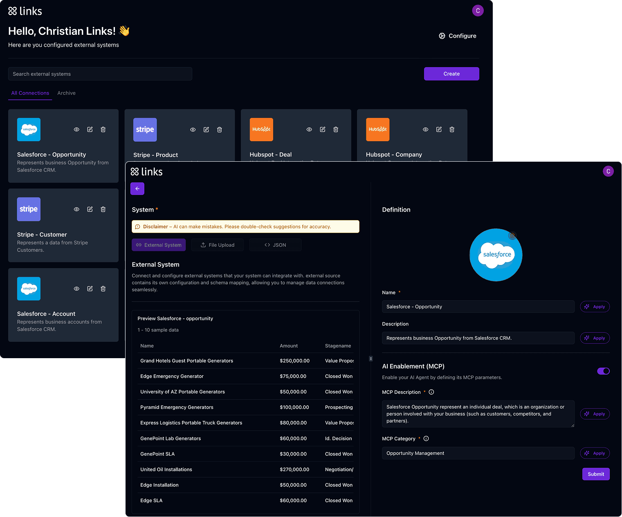Apply AI suggestion for MCP Category
This screenshot has width=622, height=517.
pos(595,453)
